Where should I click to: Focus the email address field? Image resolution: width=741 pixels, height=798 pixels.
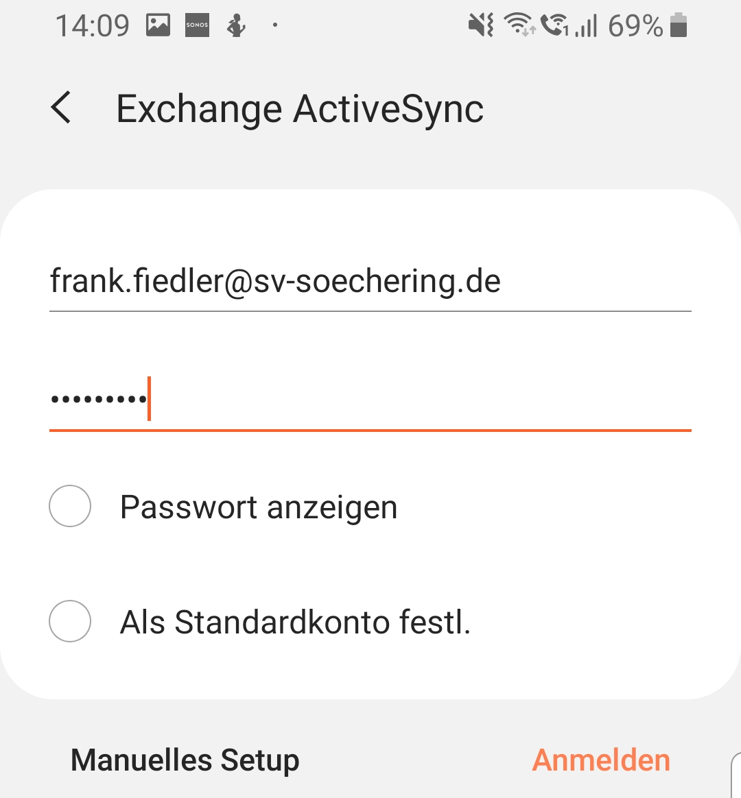point(370,282)
